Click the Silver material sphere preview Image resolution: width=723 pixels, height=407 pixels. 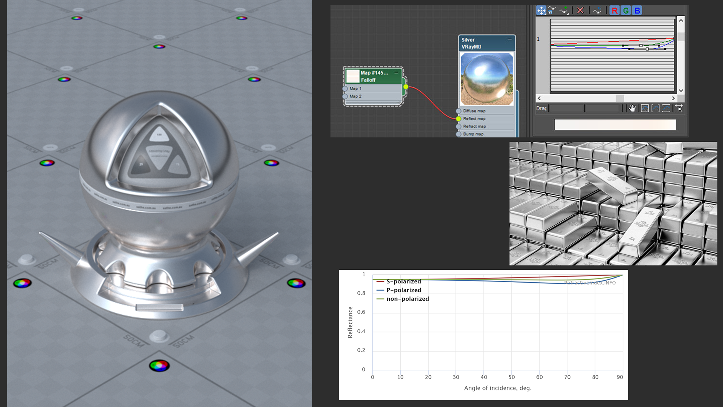487,79
